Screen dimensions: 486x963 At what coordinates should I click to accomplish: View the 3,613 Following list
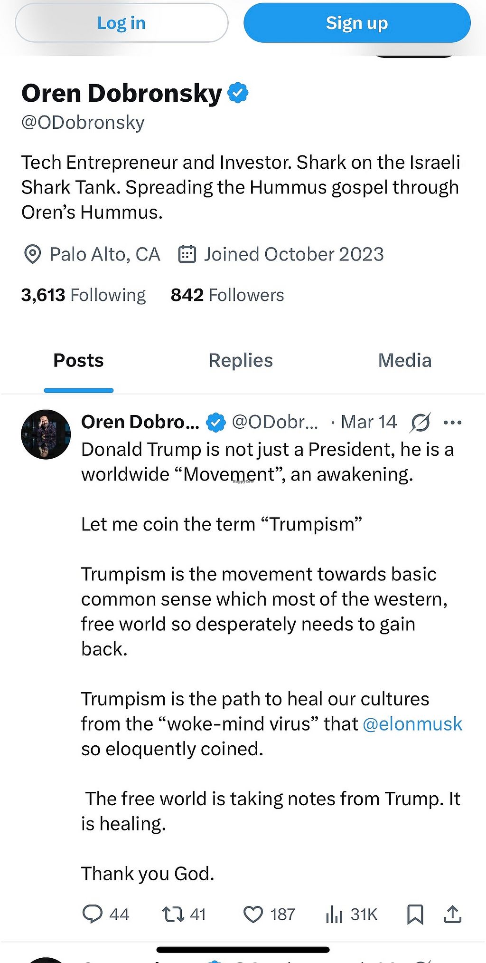(x=84, y=295)
